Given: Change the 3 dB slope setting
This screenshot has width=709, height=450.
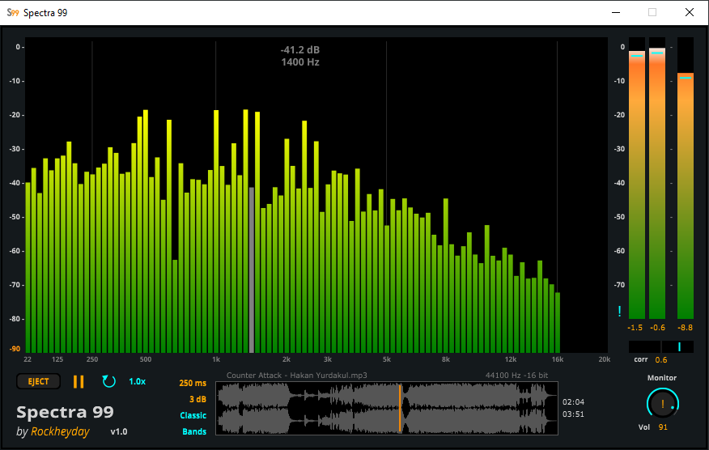Looking at the screenshot, I should pyautogui.click(x=197, y=399).
